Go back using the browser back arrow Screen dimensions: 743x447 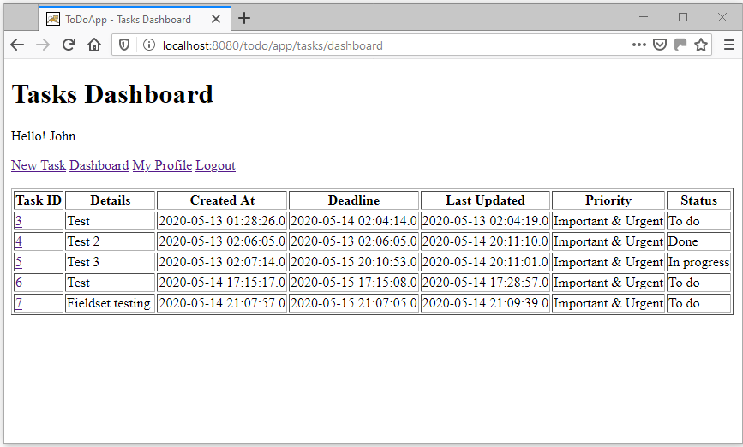(17, 45)
